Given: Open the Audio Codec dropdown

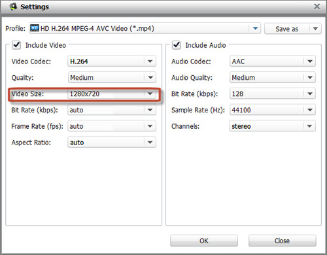Looking at the screenshot, I should click(x=273, y=61).
